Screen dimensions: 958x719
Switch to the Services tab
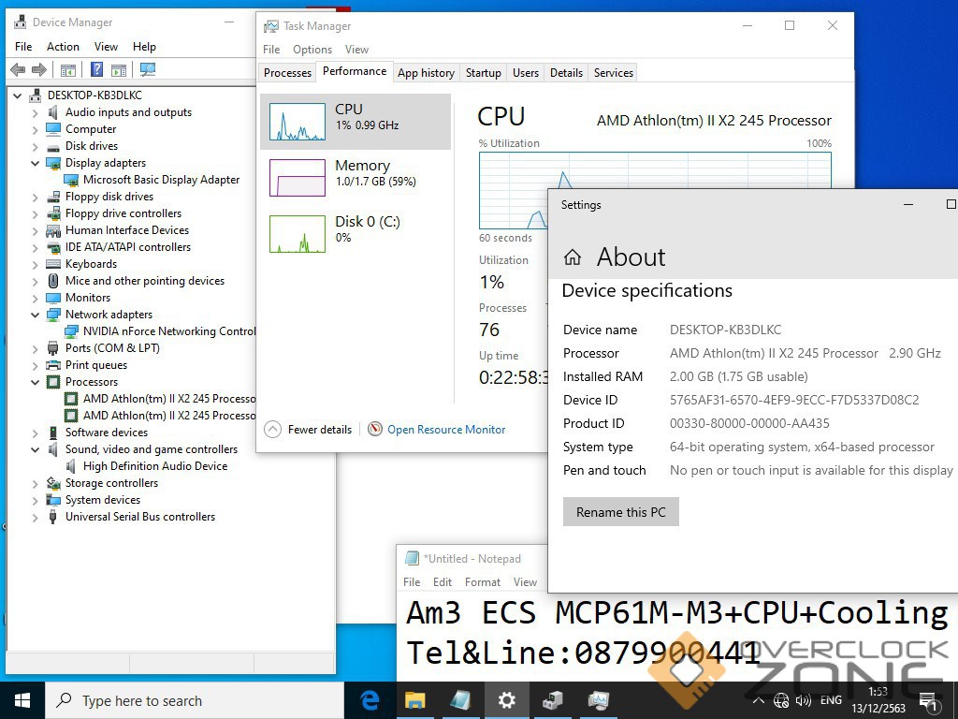[x=614, y=73]
